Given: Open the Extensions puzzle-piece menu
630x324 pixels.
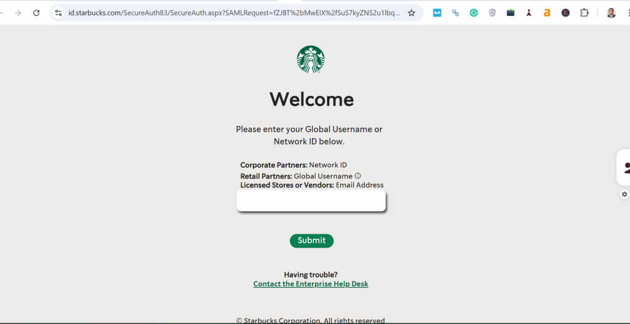Looking at the screenshot, I should 584,13.
